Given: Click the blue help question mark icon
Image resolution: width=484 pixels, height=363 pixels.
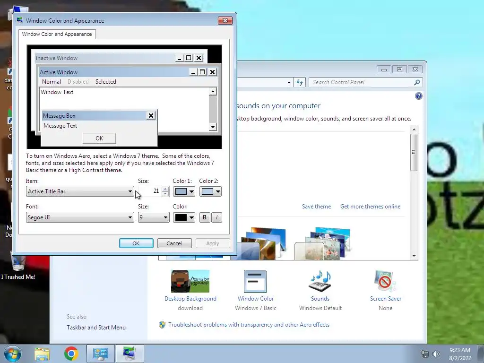Looking at the screenshot, I should pyautogui.click(x=419, y=96).
